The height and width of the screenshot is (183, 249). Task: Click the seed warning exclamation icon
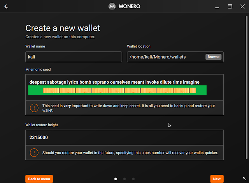34,108
